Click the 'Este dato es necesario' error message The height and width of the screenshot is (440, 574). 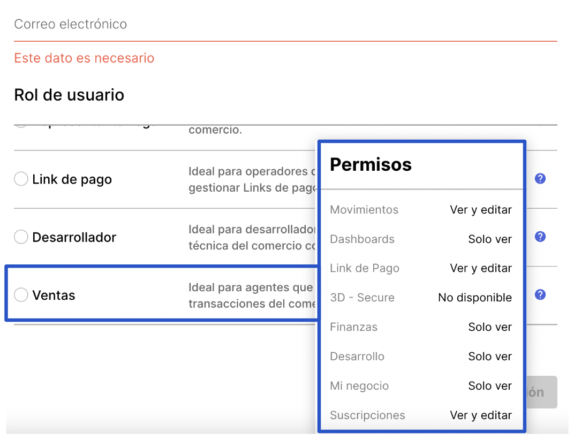84,58
